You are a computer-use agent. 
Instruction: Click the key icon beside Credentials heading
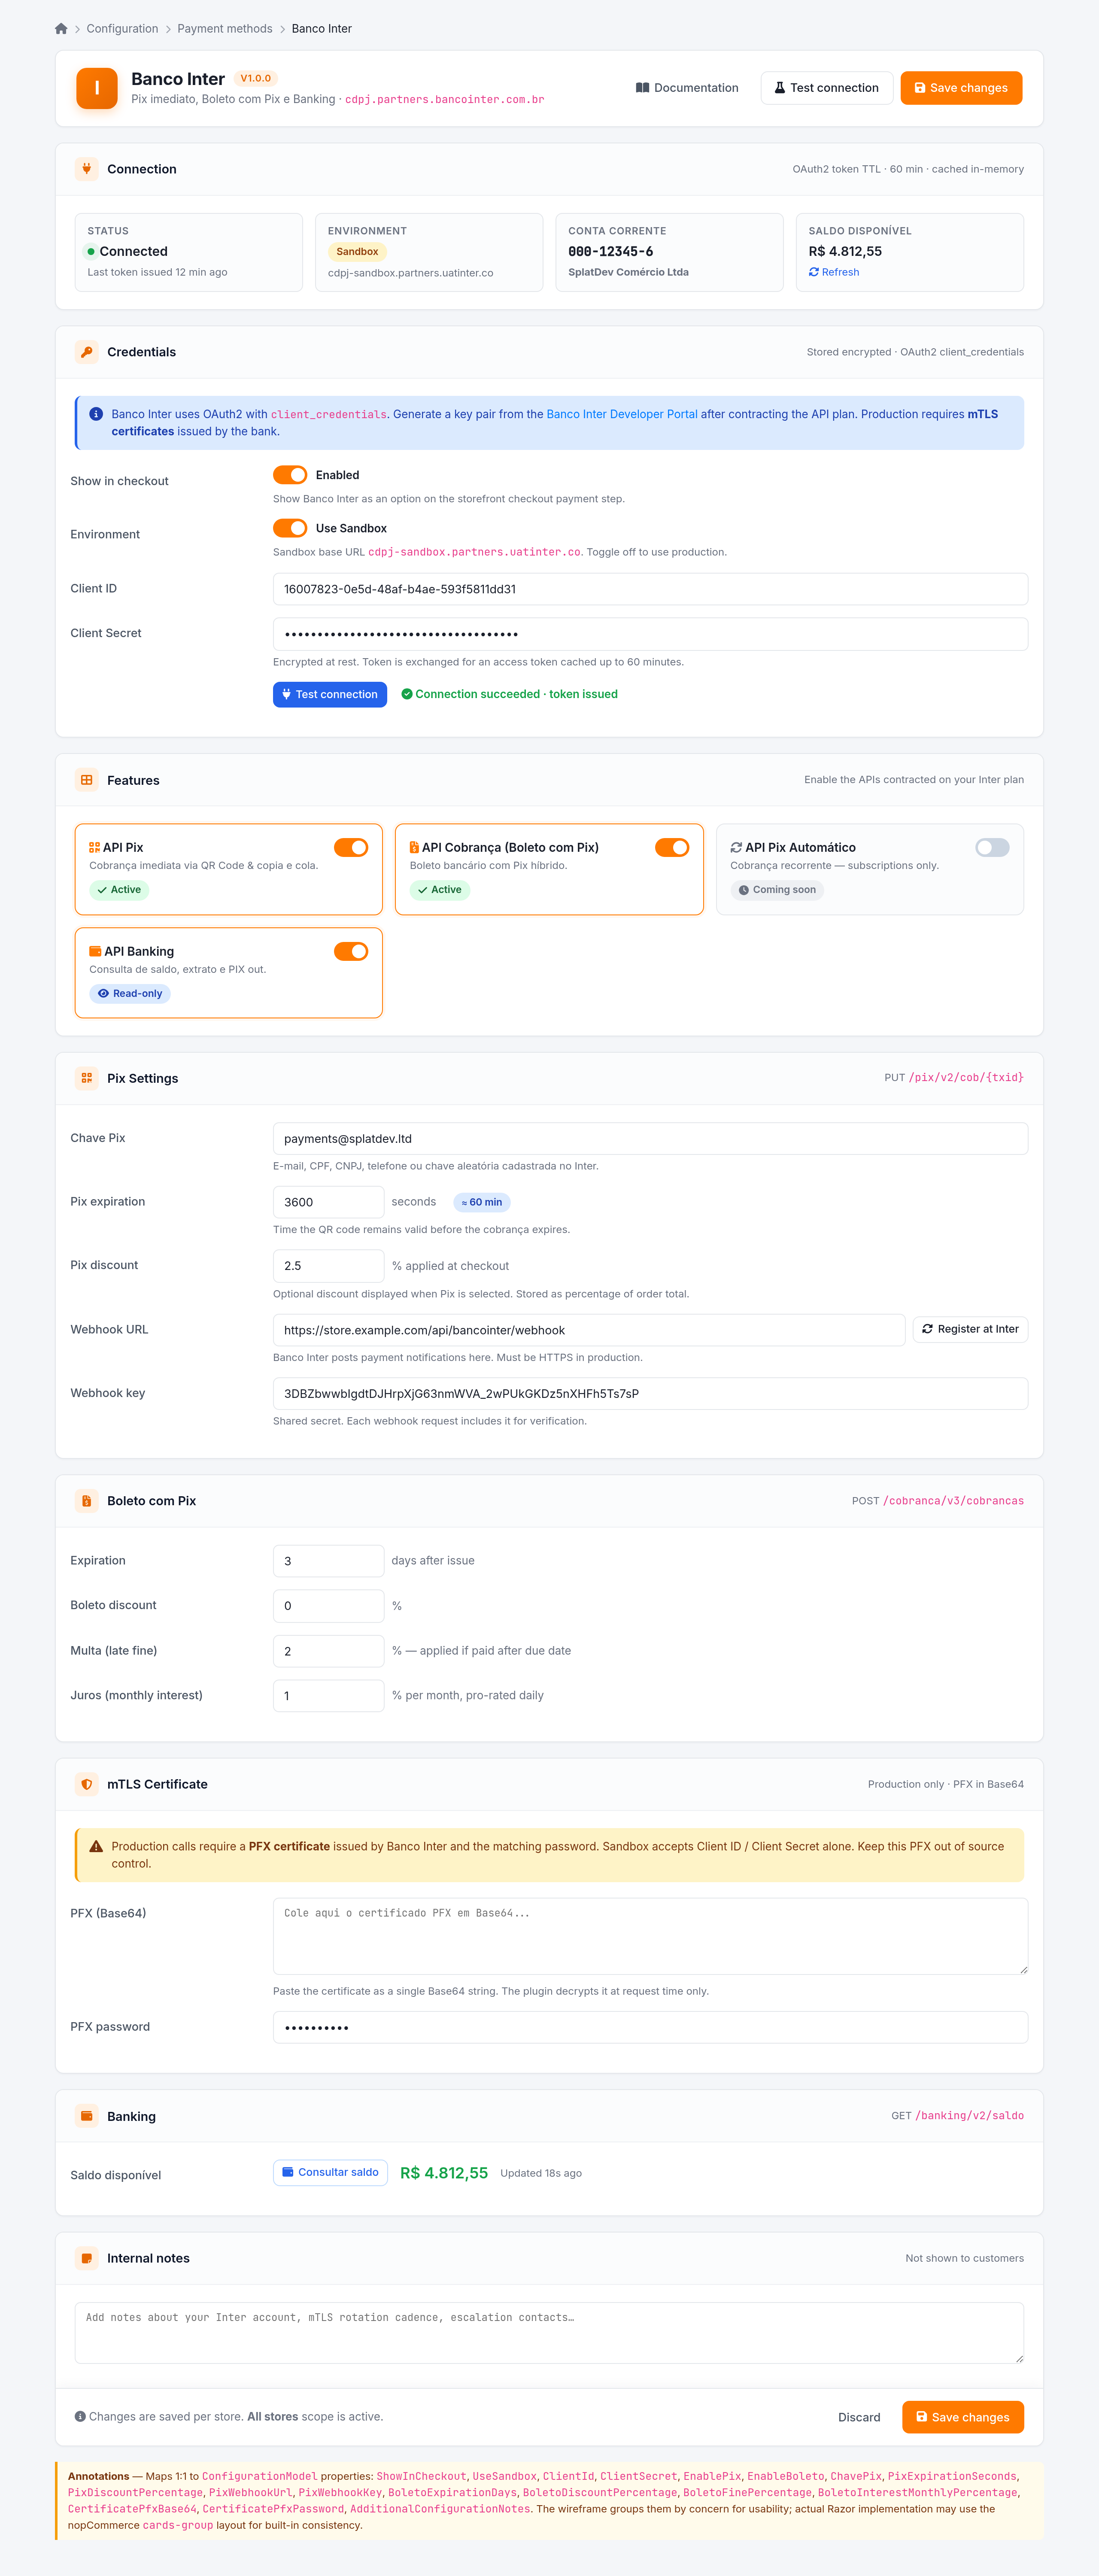[x=87, y=352]
